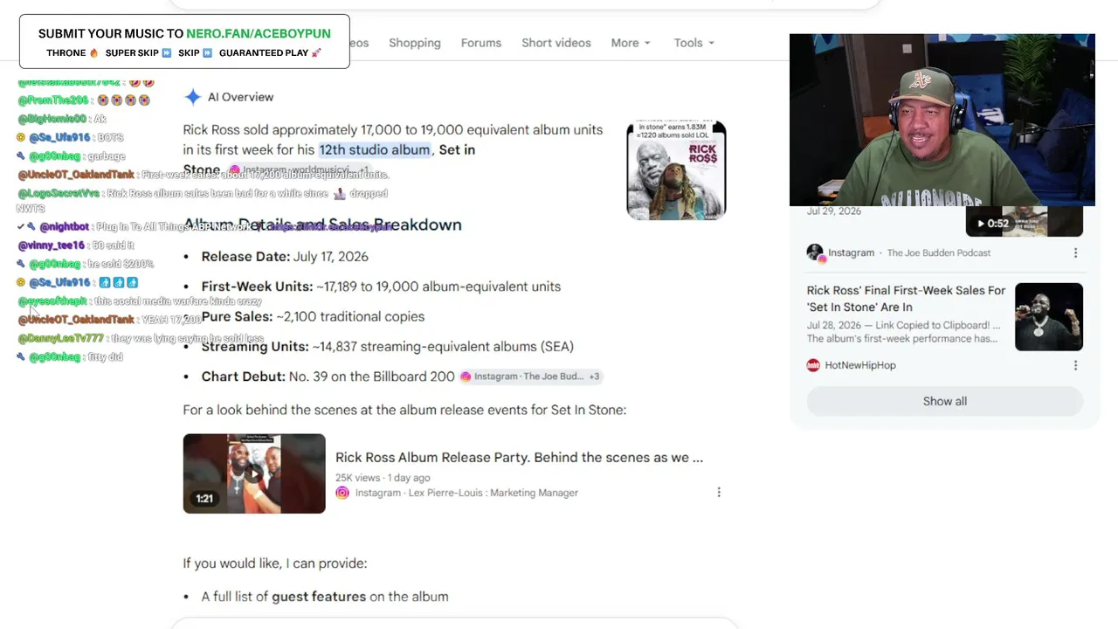Screen dimensions: 1118x629
Task: Switch to the Forums tab
Action: coord(481,43)
